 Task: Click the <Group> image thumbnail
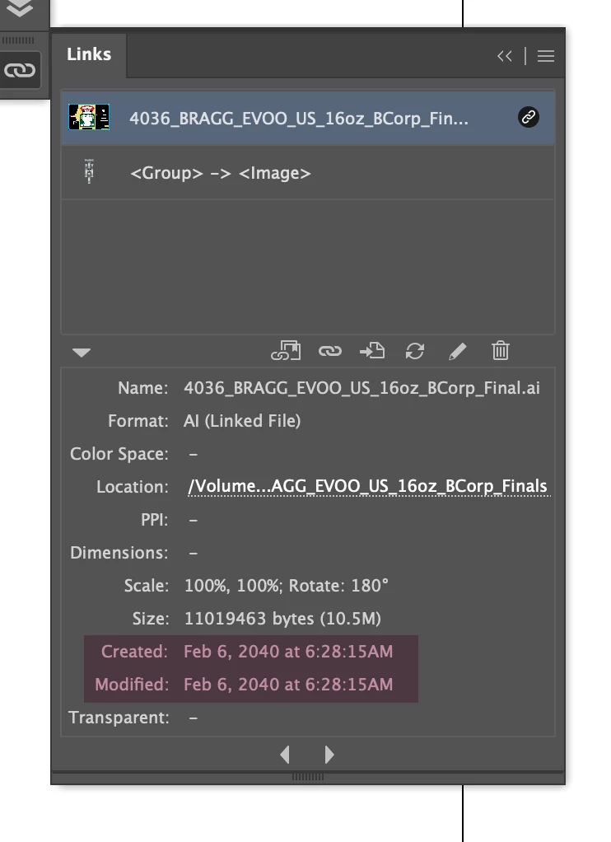tap(89, 172)
